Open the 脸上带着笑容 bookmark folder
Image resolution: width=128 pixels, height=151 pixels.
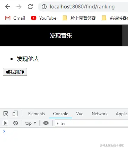coord(79,18)
